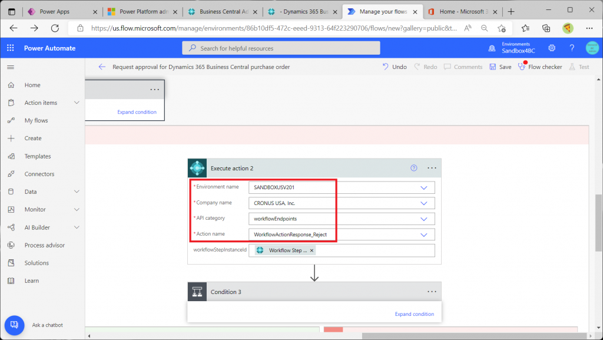Close the Manage your flows tab
This screenshot has height=340, width=603.
click(x=415, y=12)
